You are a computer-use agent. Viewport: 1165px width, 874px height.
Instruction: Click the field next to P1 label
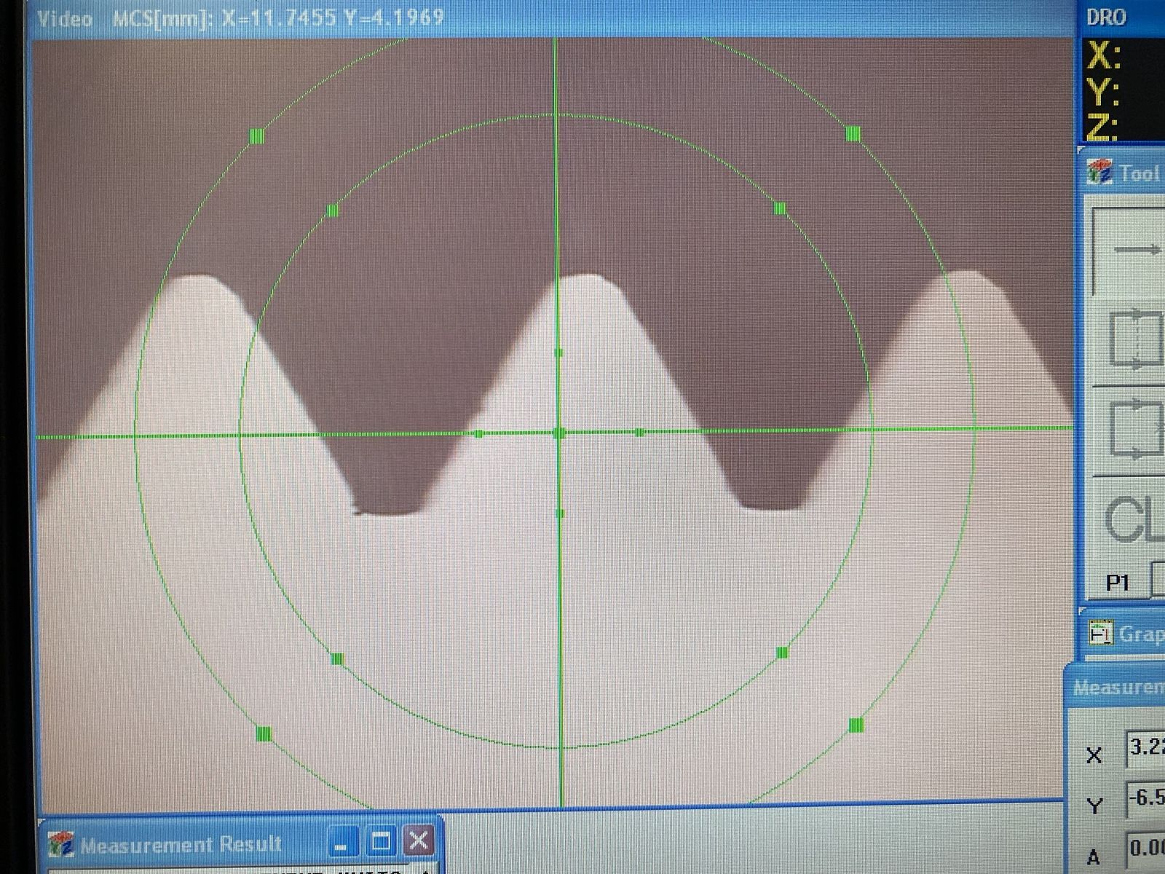tap(1158, 580)
